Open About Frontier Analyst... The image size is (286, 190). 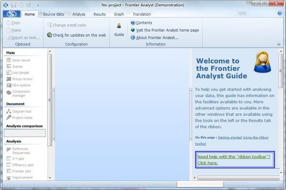tap(154, 38)
